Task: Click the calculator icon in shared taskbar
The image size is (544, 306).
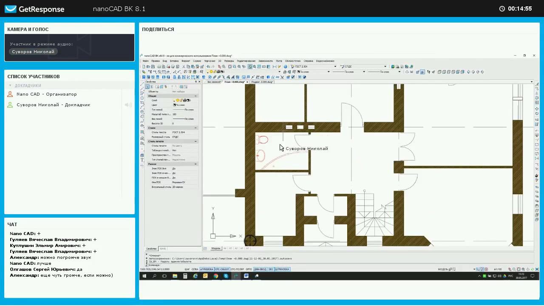Action: click(x=185, y=276)
